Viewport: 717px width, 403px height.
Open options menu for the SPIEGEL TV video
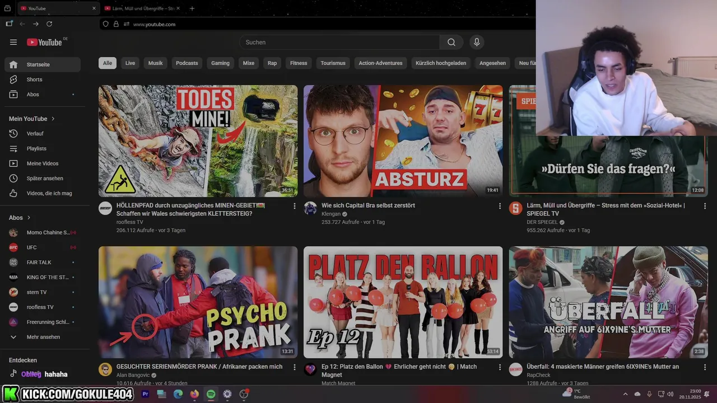(x=705, y=206)
